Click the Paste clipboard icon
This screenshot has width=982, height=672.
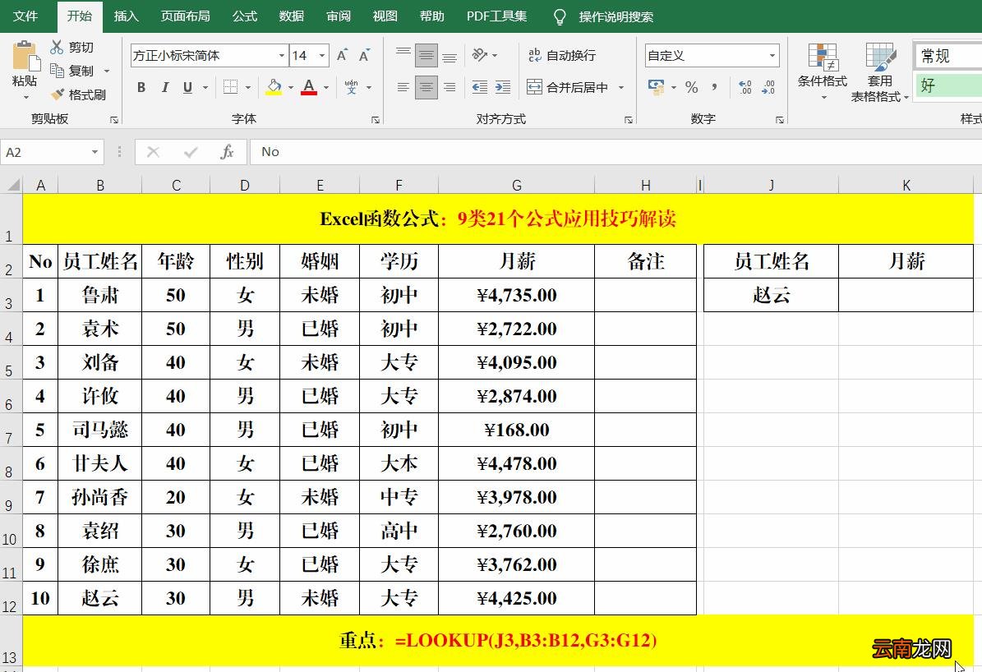click(x=25, y=57)
